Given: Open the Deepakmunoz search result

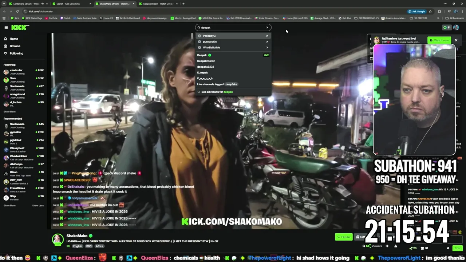Looking at the screenshot, I should (233, 61).
